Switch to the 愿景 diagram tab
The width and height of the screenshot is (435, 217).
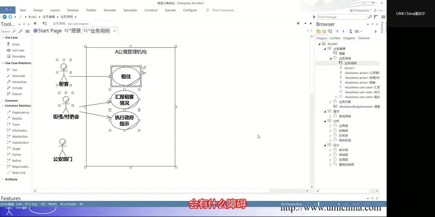pos(72,31)
